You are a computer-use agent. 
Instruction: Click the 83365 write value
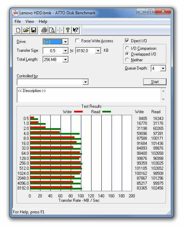click(x=142, y=188)
